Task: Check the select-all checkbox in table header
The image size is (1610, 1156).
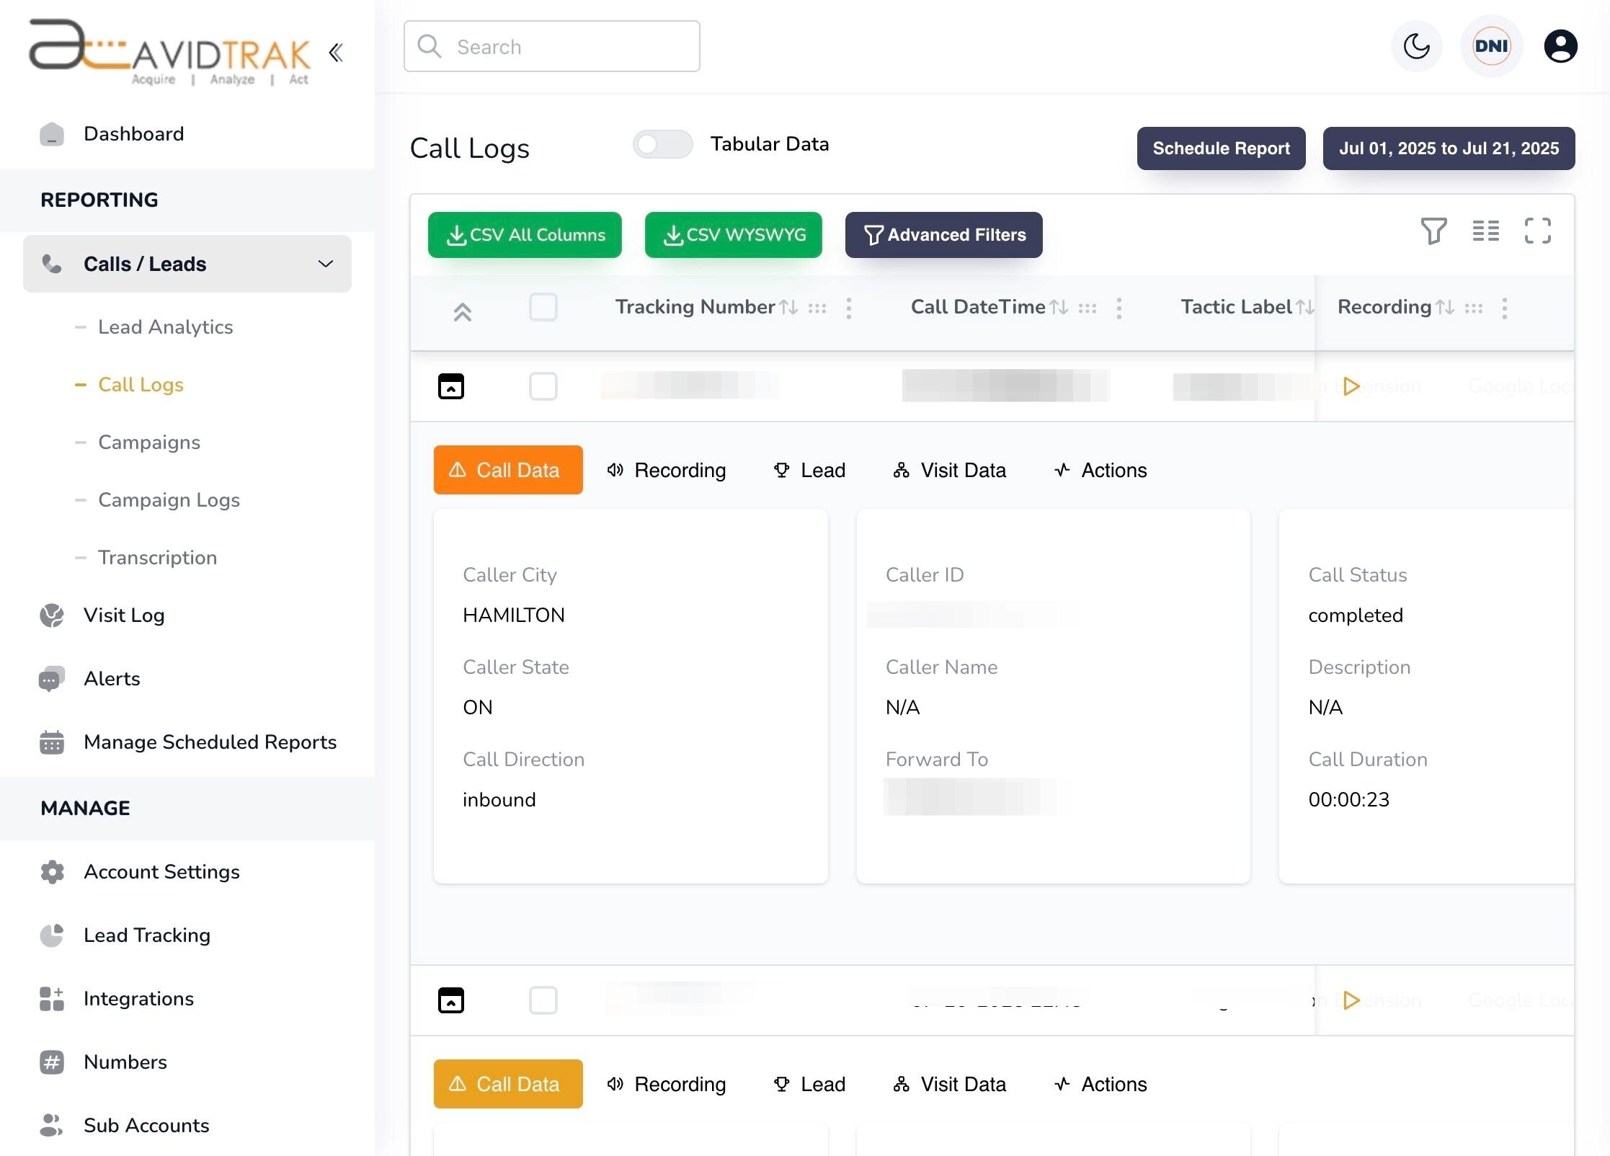Action: click(543, 307)
